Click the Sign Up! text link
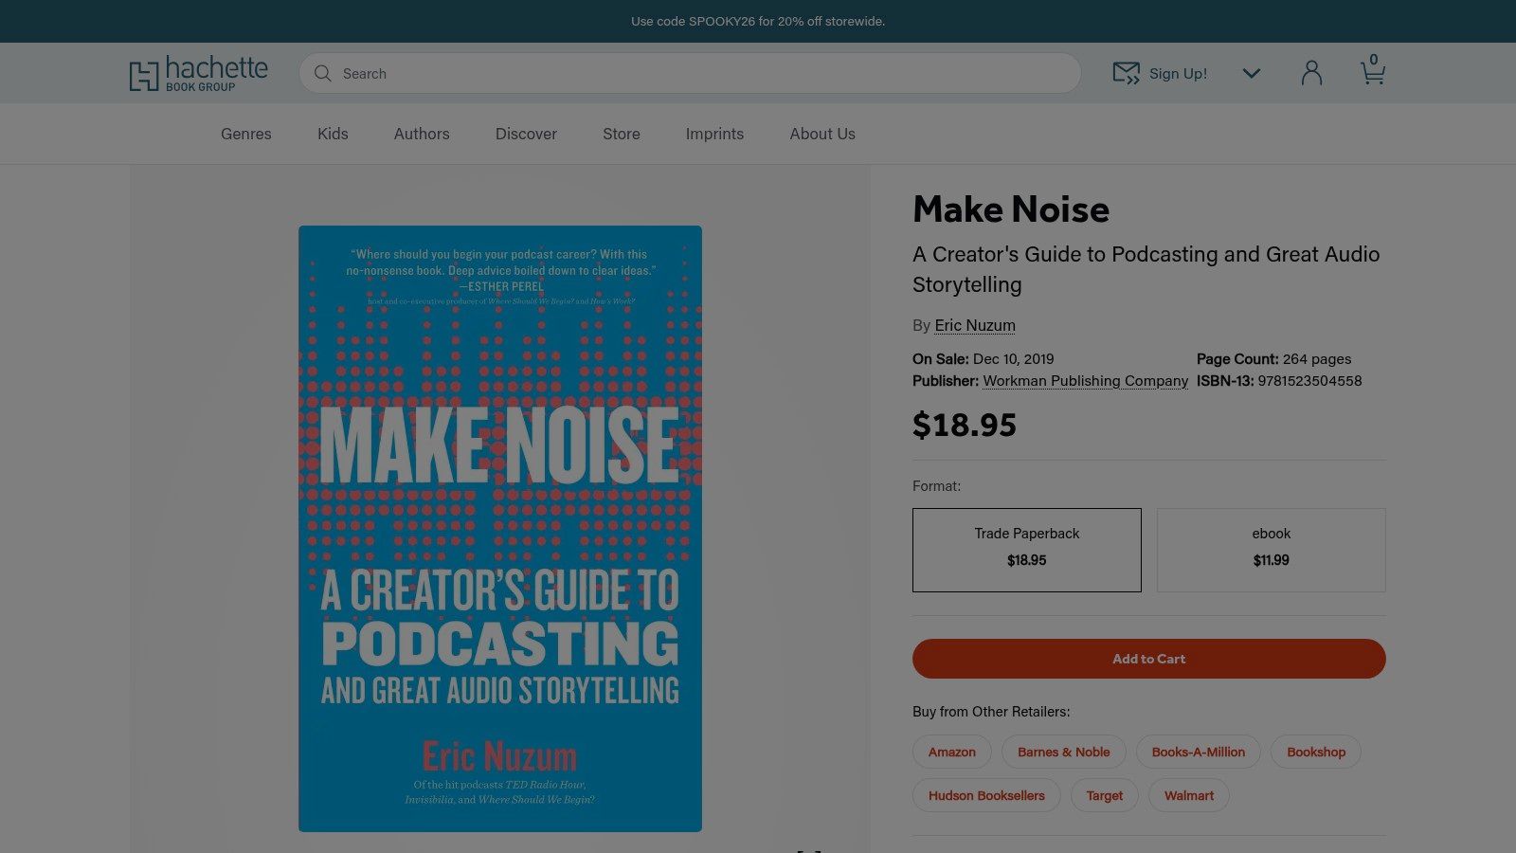The image size is (1516, 853). 1179,73
